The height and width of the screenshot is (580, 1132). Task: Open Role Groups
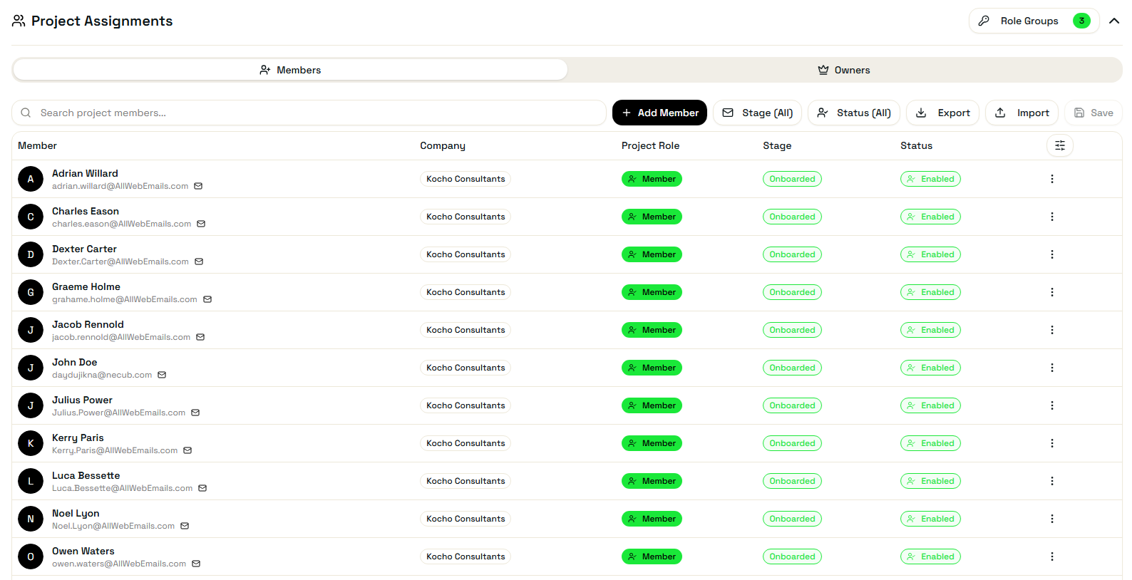click(x=1034, y=21)
